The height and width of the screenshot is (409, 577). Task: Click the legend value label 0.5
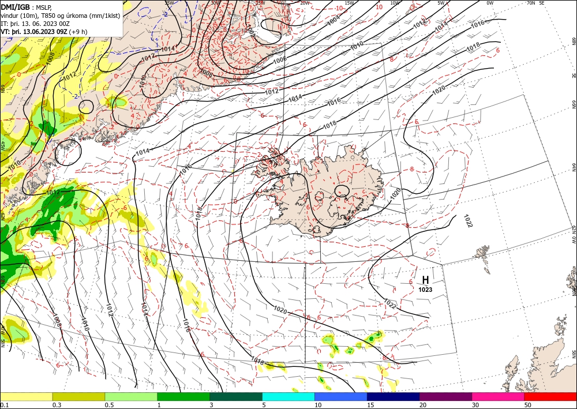(x=109, y=405)
